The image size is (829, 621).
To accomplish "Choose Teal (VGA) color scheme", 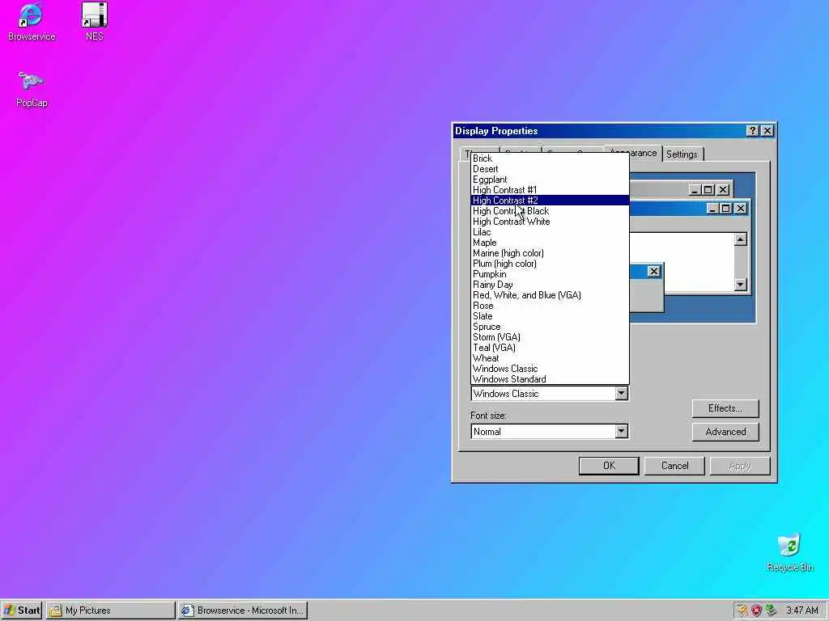I will 550,348.
